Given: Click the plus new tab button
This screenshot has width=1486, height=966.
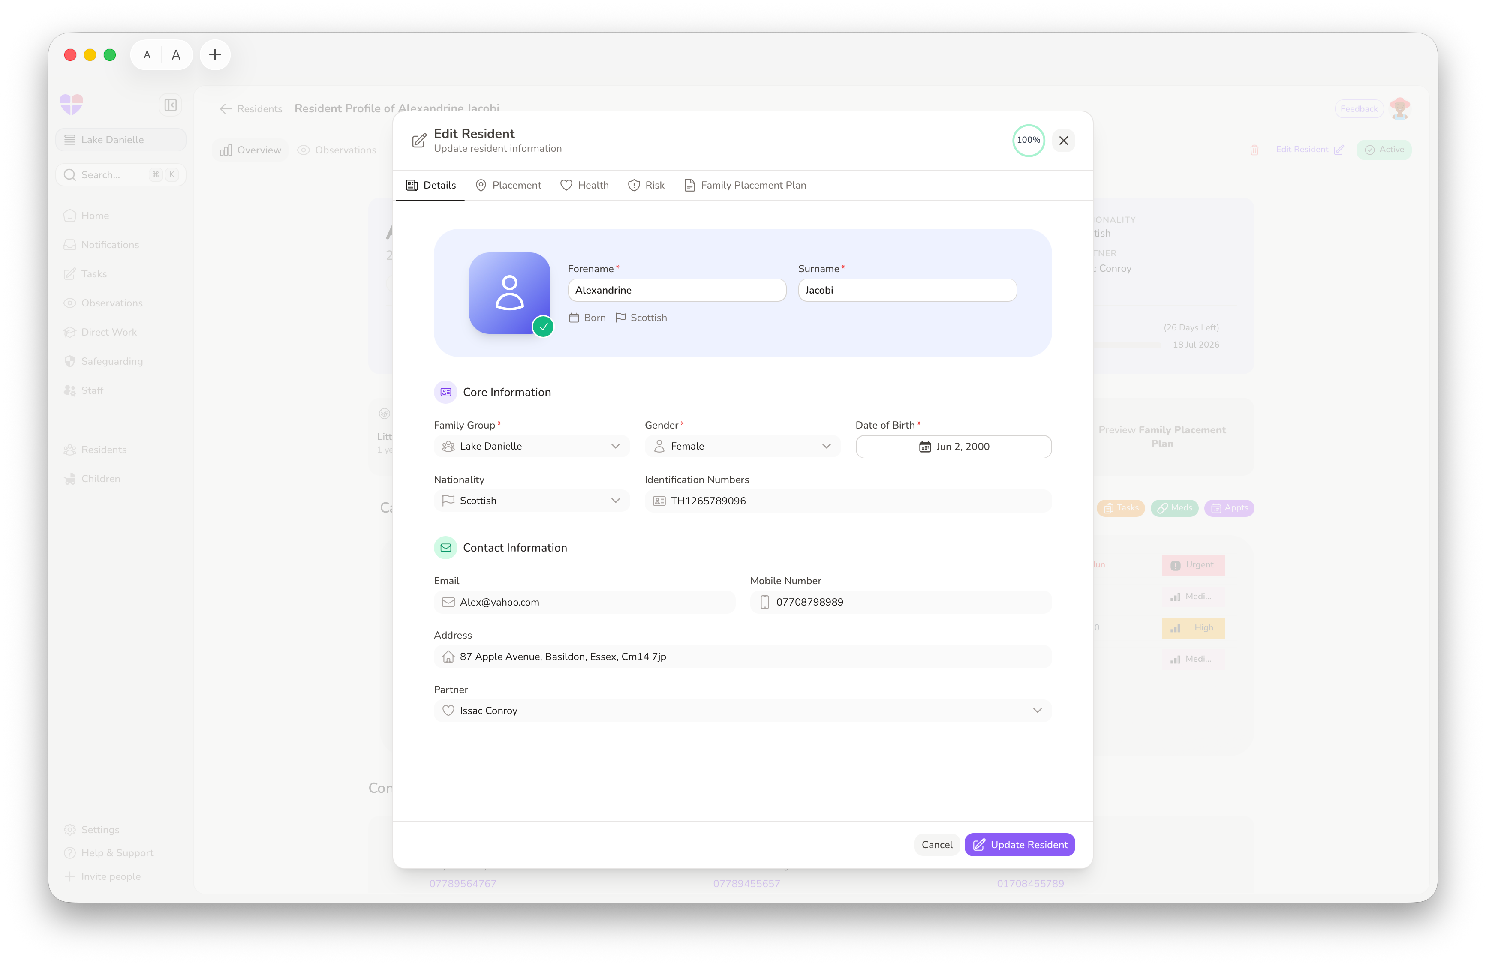Looking at the screenshot, I should click(215, 55).
